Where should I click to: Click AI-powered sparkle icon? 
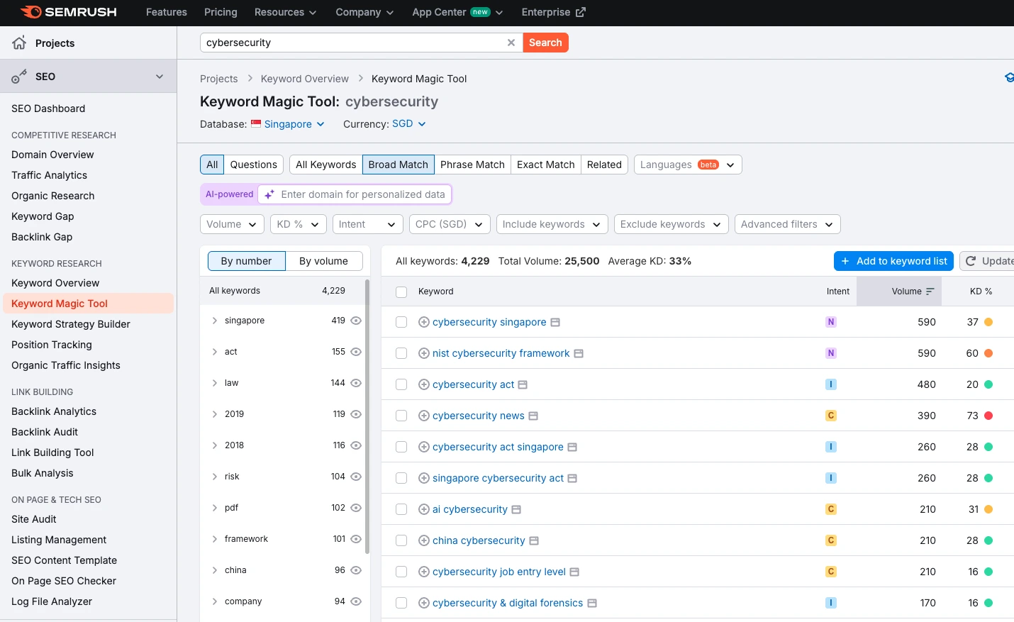pyautogui.click(x=269, y=194)
